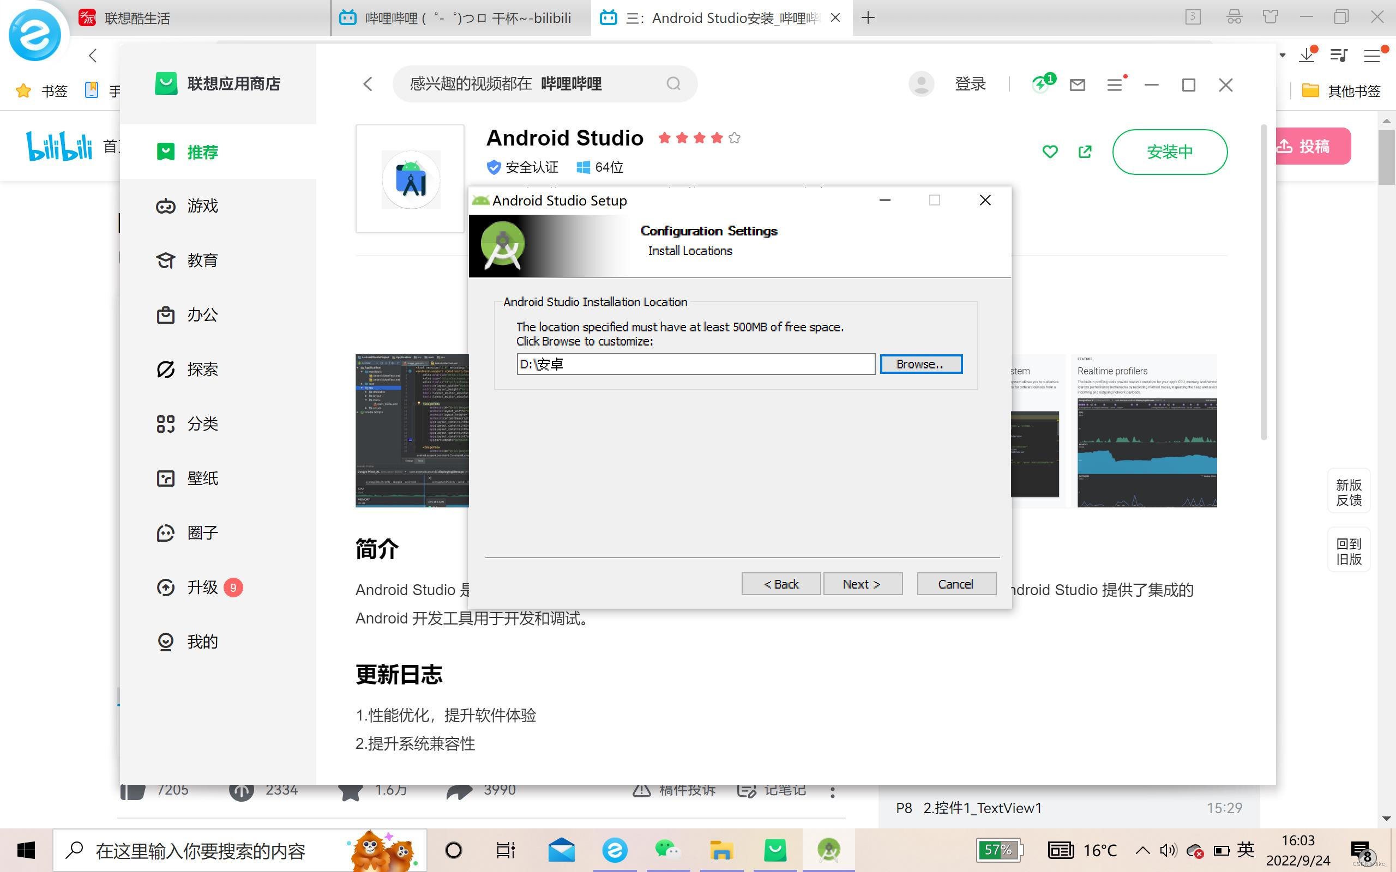Open 探索 section in sidebar
Image resolution: width=1396 pixels, height=872 pixels.
pyautogui.click(x=218, y=369)
